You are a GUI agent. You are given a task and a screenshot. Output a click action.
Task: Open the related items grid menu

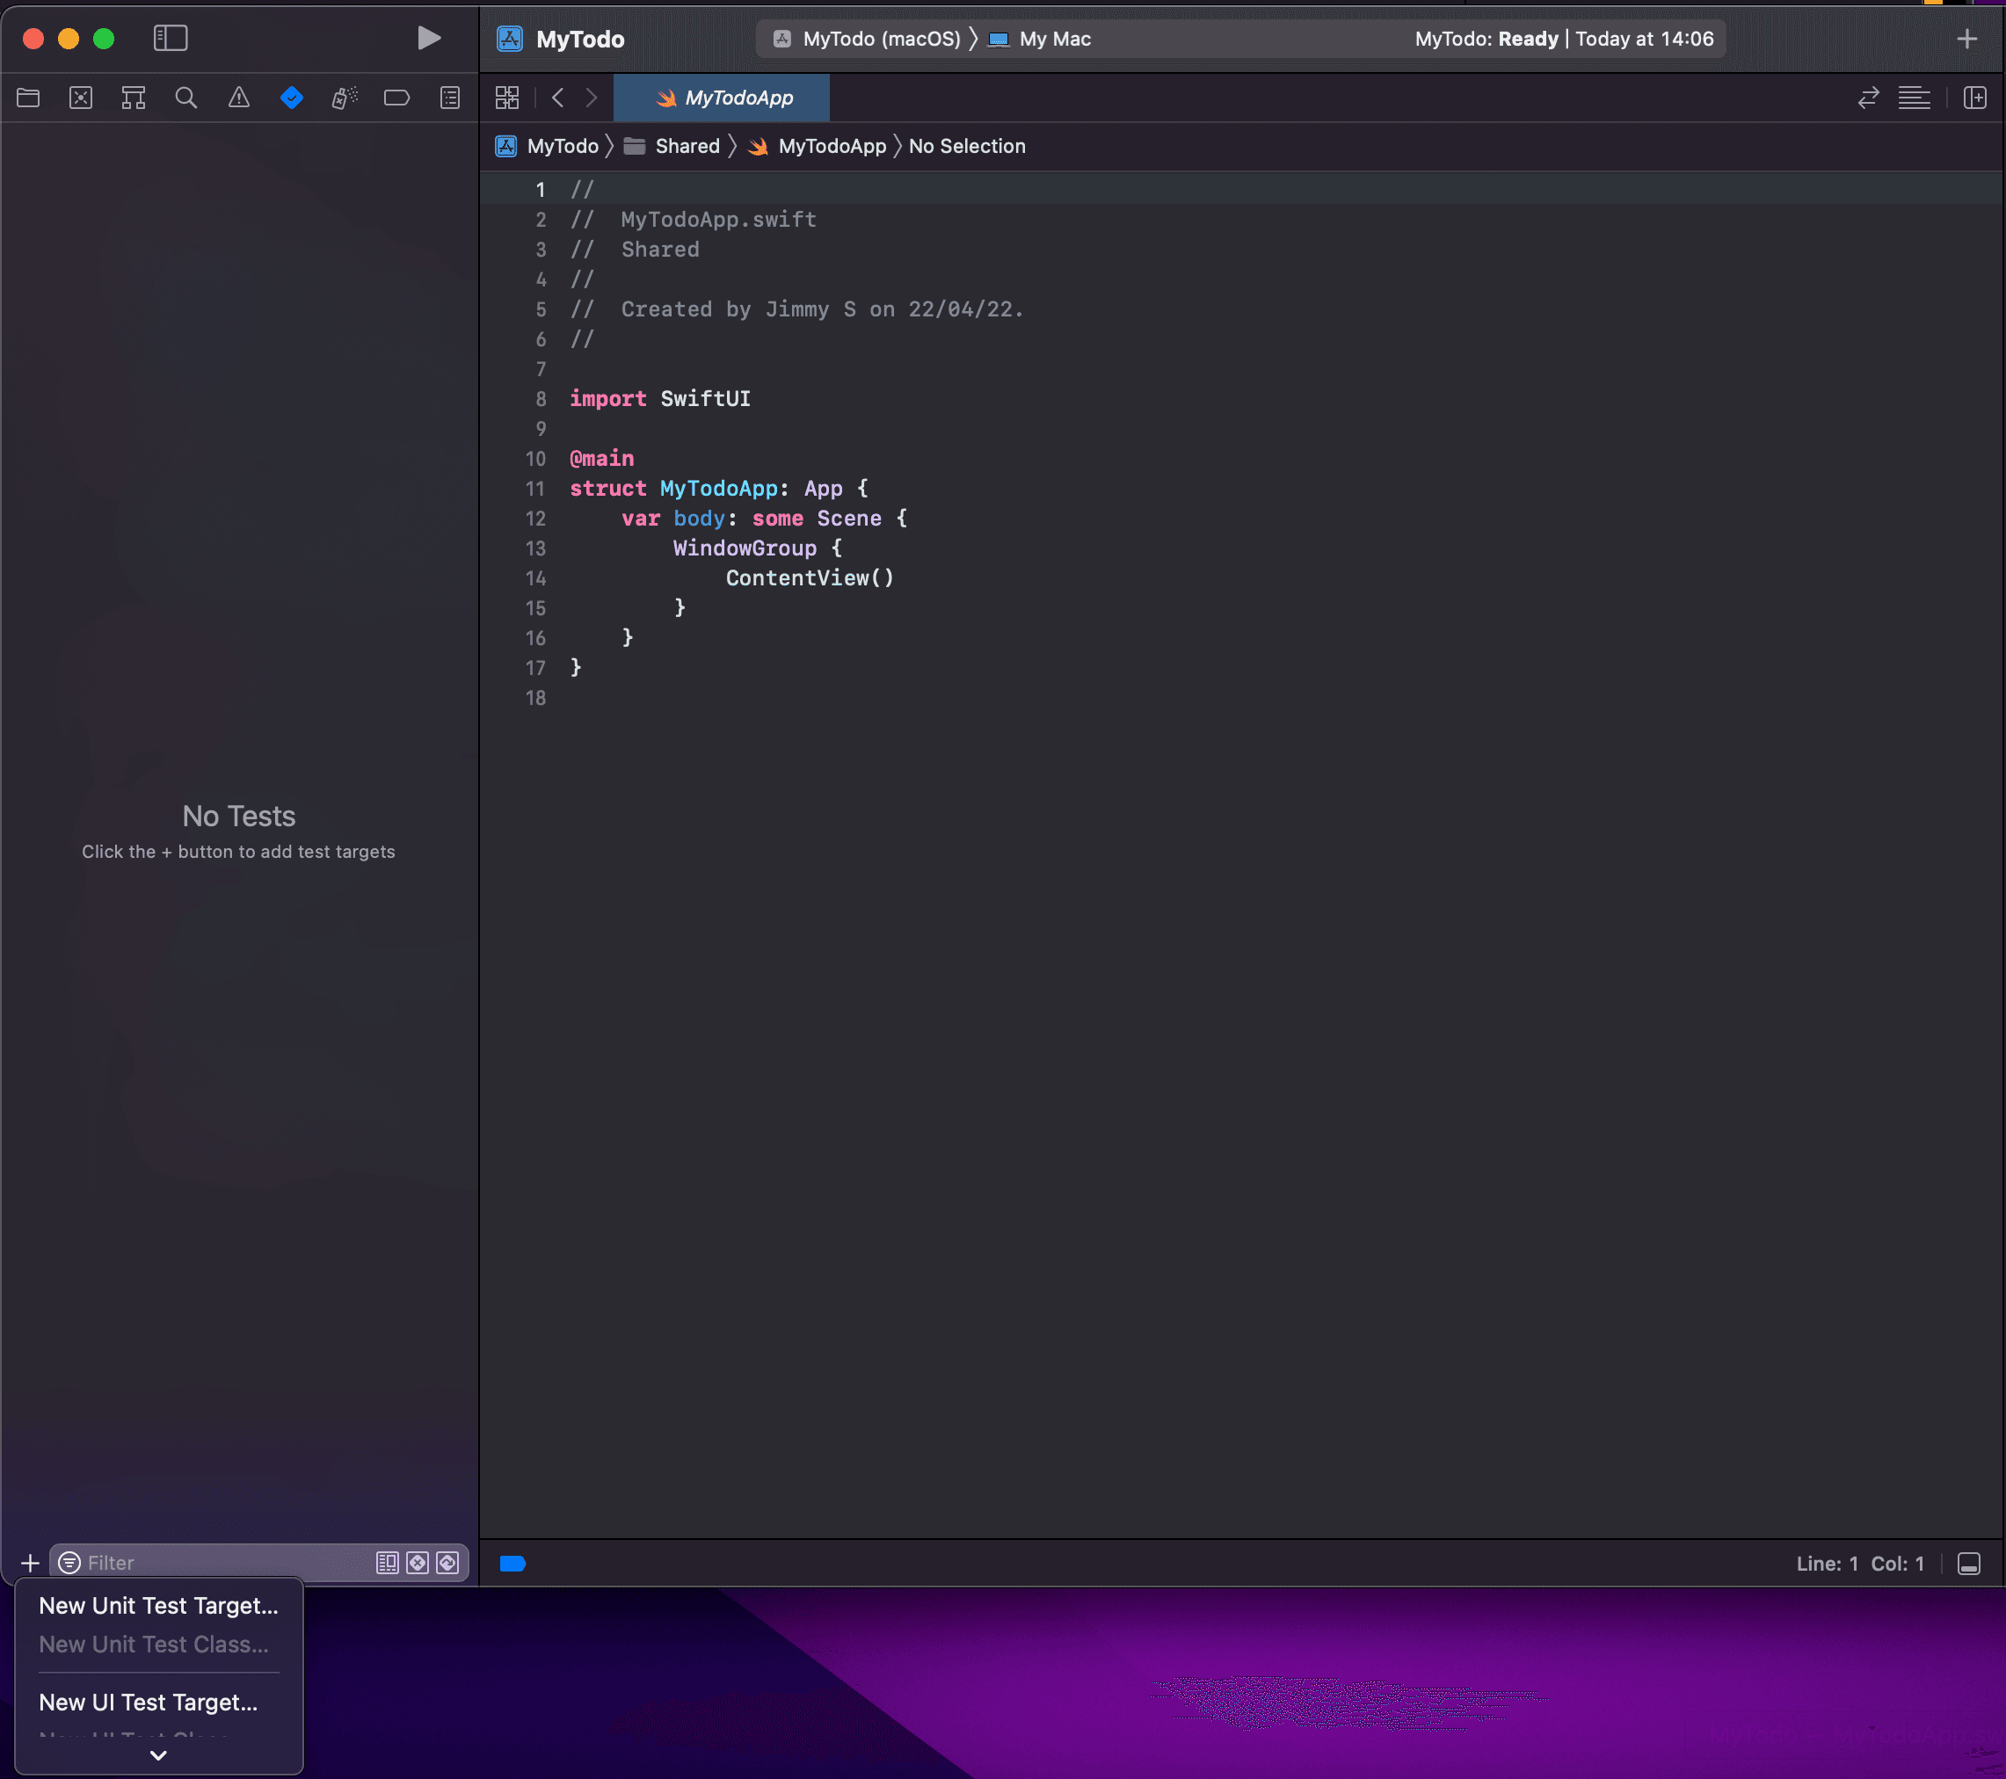[507, 98]
